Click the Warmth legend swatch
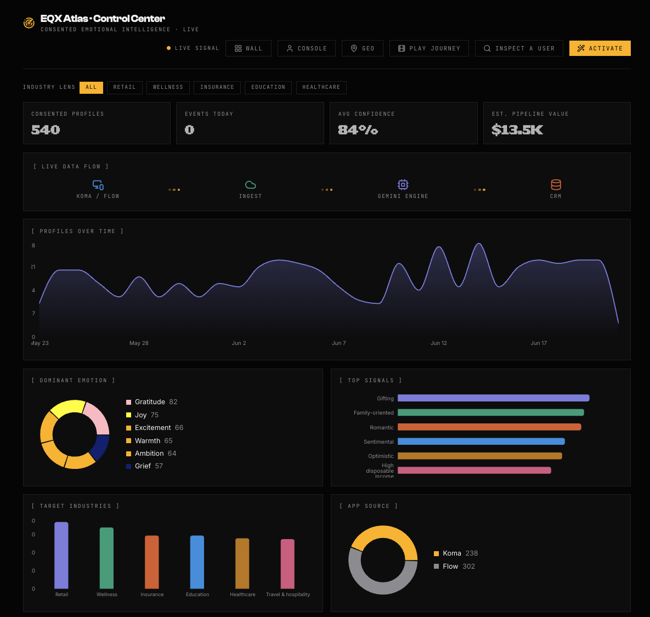Image resolution: width=650 pixels, height=617 pixels. [x=128, y=440]
